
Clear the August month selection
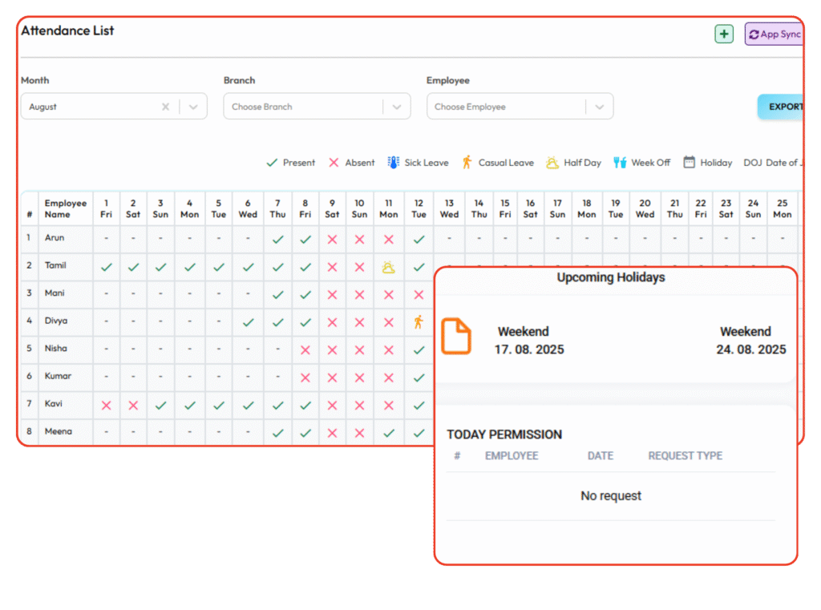pyautogui.click(x=165, y=107)
